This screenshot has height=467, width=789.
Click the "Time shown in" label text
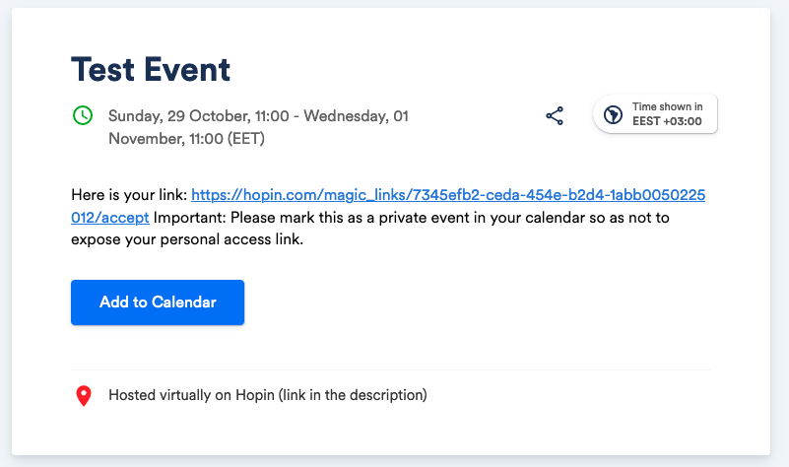pos(667,106)
